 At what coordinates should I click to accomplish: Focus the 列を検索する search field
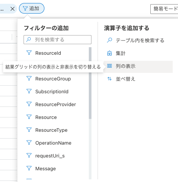tap(57, 40)
